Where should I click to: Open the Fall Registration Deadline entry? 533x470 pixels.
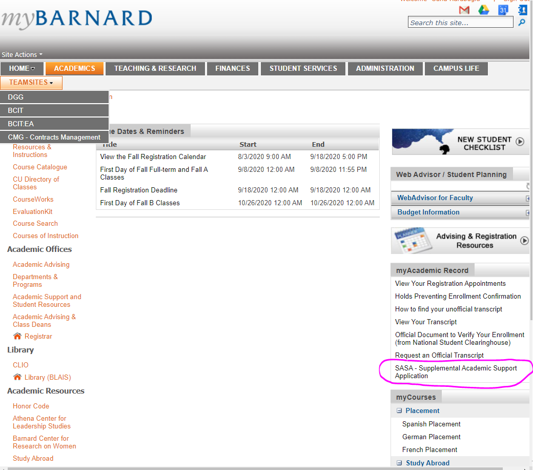click(x=139, y=190)
